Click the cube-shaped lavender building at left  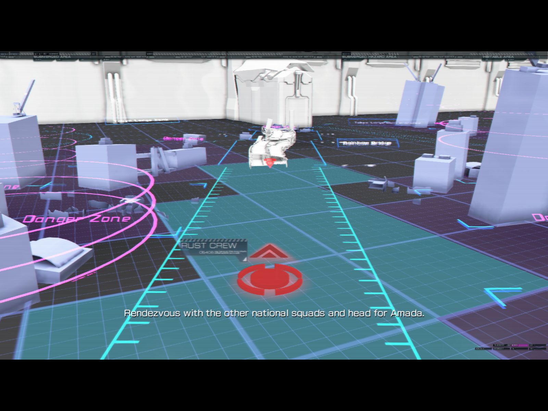click(105, 166)
